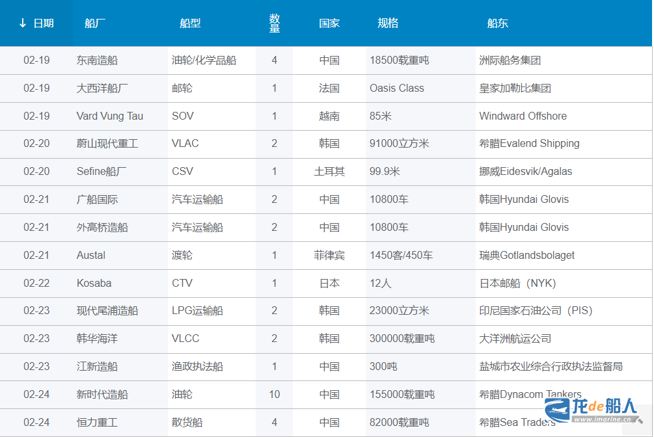Click 蔚山现代重工 shipyard name

click(107, 144)
